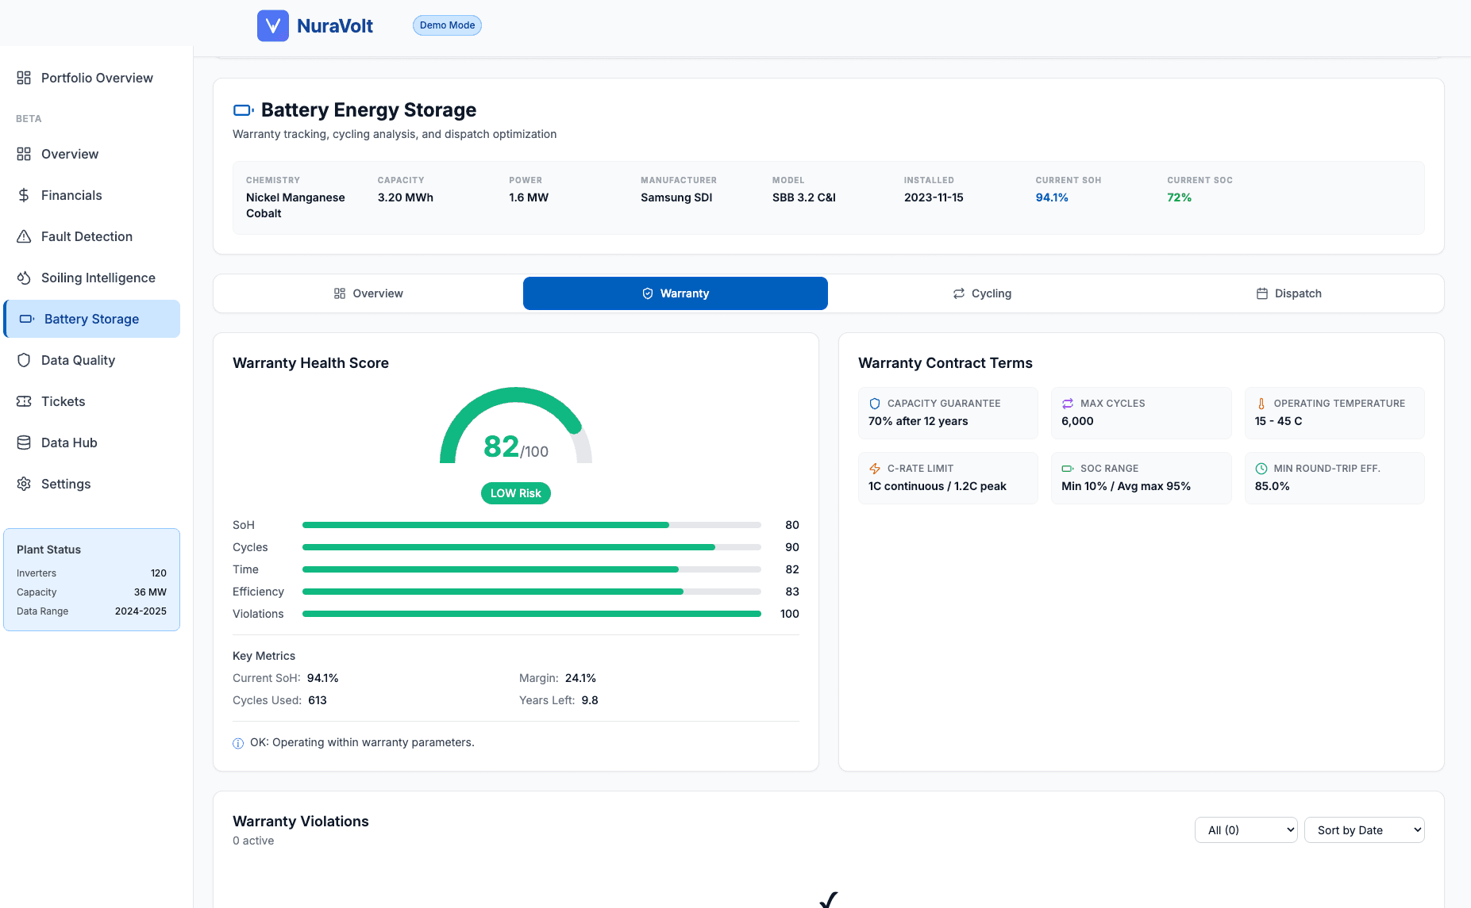Click the Settings link in sidebar
The width and height of the screenshot is (1471, 908).
92,484
